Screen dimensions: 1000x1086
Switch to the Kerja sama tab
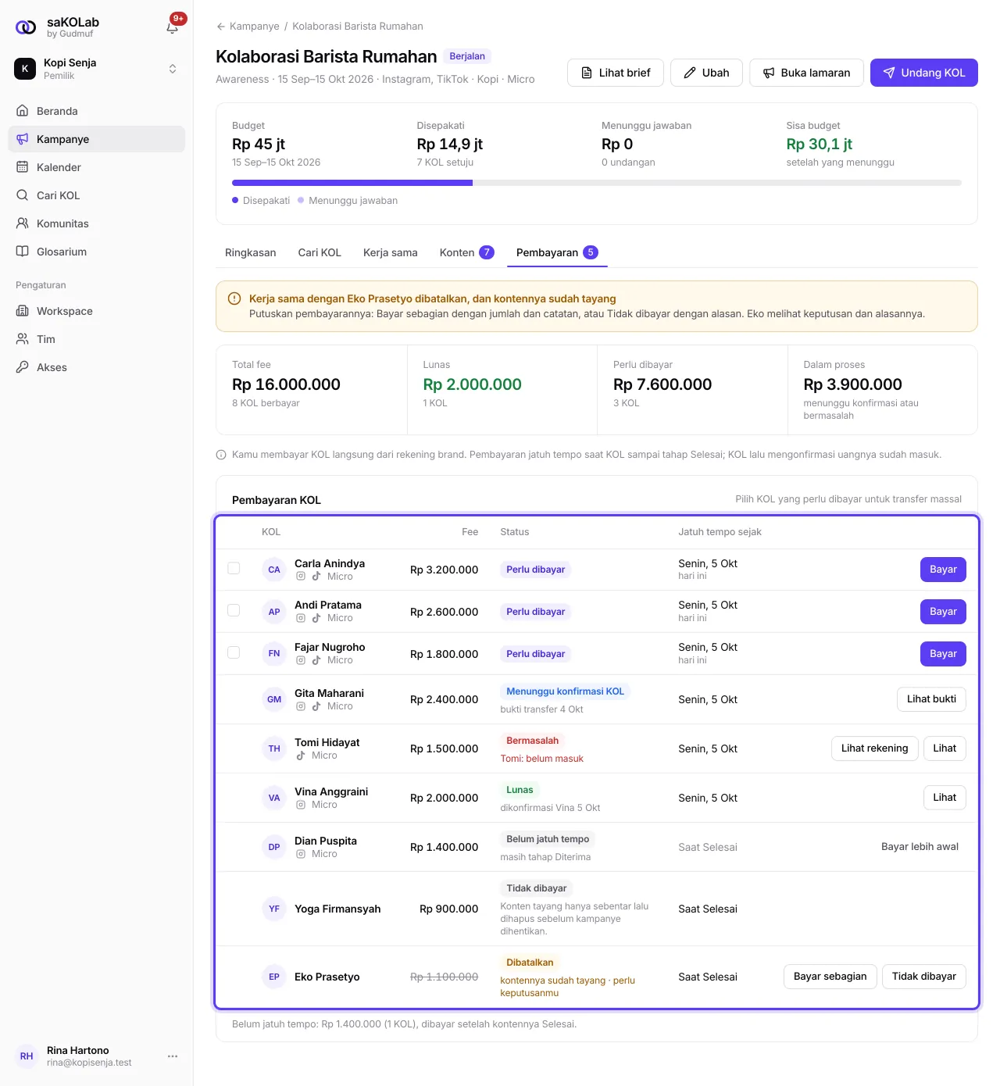tap(391, 252)
